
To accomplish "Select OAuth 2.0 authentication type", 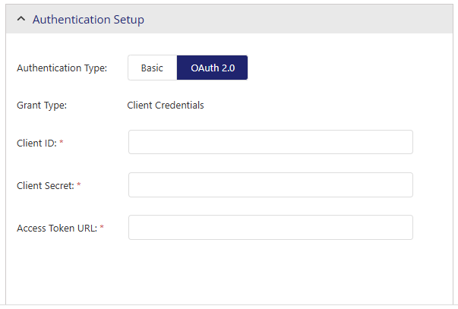I will click(x=212, y=68).
